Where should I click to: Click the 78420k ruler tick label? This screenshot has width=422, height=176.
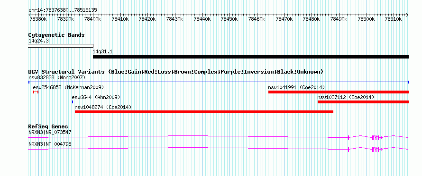147,19
